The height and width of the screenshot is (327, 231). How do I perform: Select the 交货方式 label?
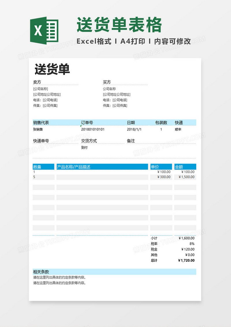(x=89, y=141)
